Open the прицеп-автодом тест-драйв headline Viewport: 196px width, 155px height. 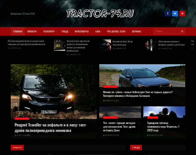[119, 127]
